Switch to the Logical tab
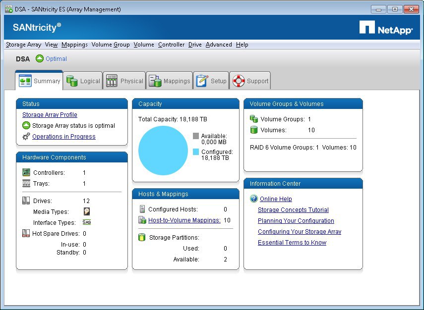424x310 pixels. [83, 81]
